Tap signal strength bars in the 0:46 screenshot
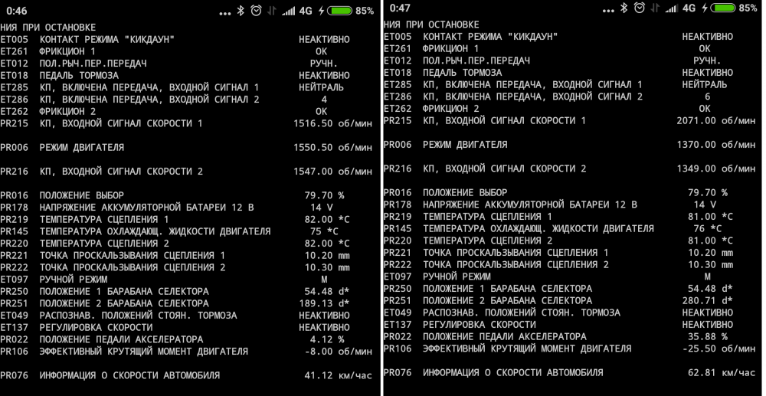Image resolution: width=766 pixels, height=396 pixels. click(x=289, y=11)
